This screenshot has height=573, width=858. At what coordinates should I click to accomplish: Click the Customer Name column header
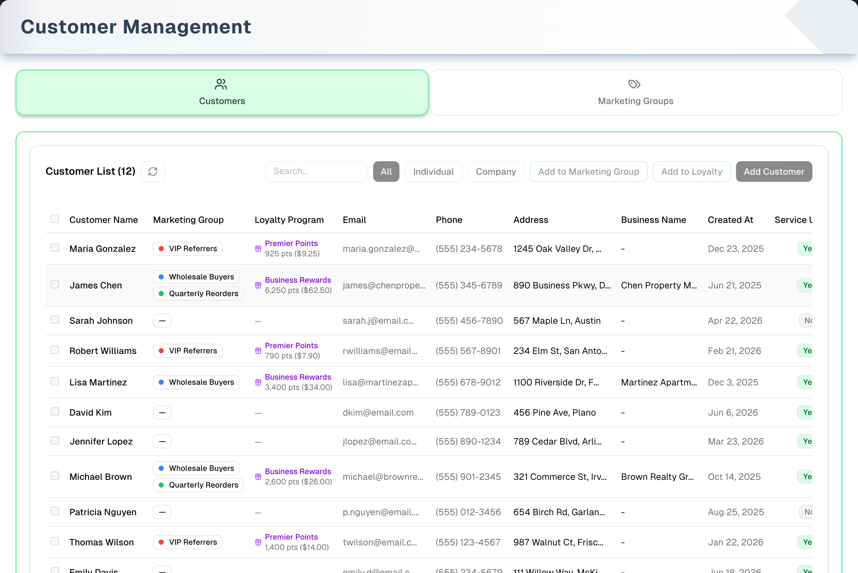104,220
